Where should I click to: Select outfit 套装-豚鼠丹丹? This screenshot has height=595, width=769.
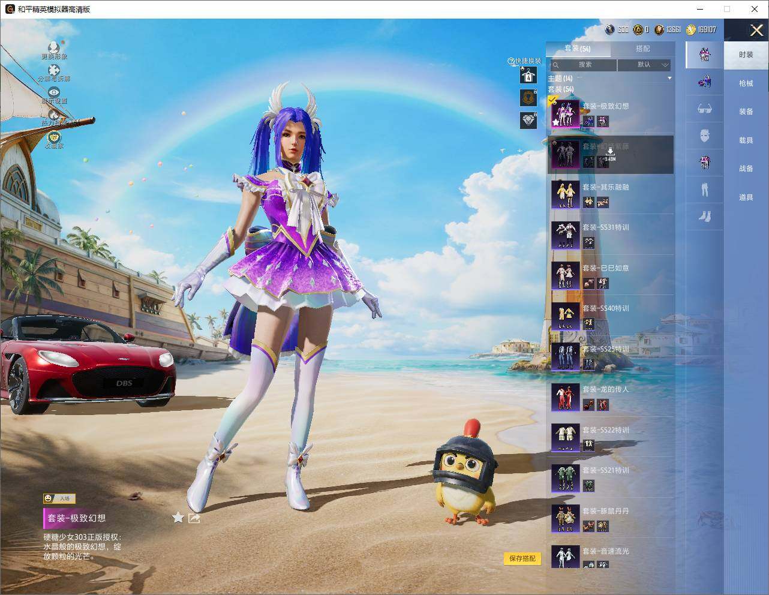pyautogui.click(x=610, y=518)
